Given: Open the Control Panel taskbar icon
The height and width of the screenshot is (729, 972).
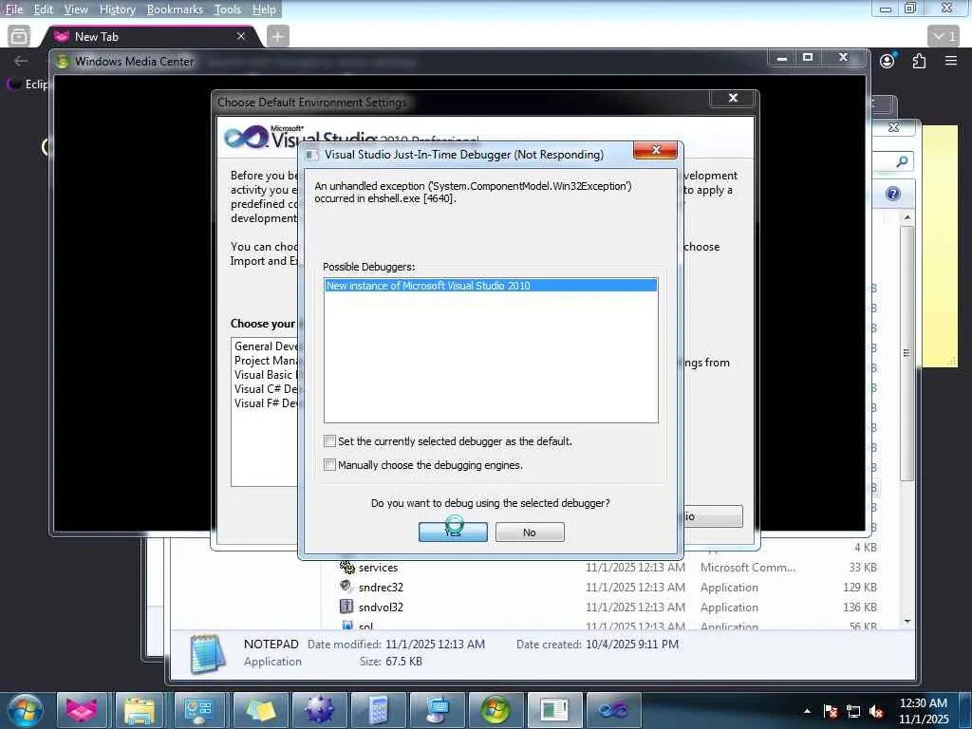Looking at the screenshot, I should [198, 710].
